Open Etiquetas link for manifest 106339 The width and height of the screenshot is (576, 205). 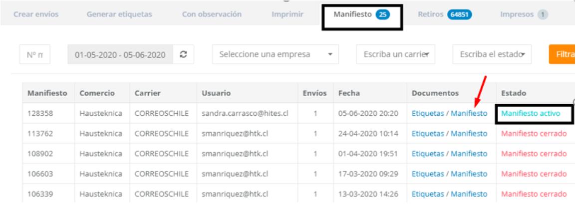tap(428, 194)
